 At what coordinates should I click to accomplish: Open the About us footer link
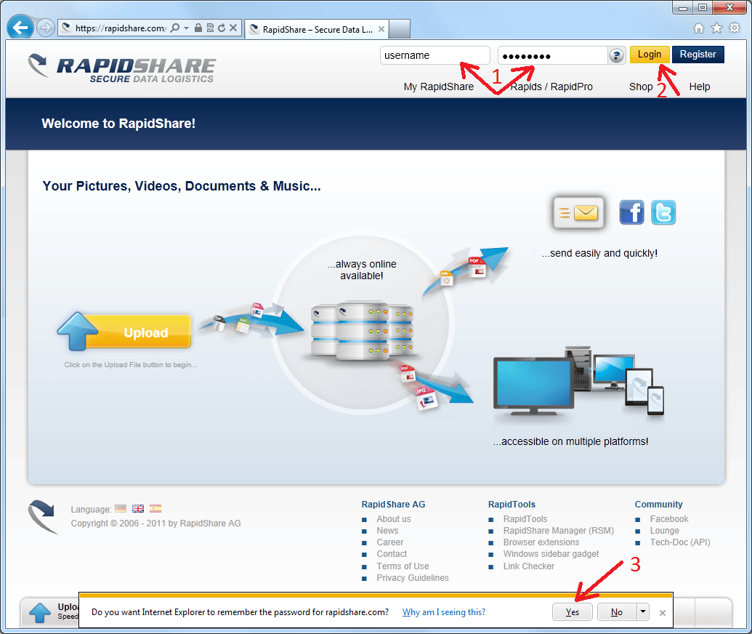[393, 519]
